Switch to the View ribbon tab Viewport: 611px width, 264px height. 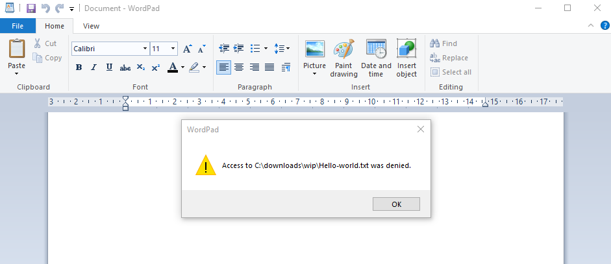click(x=91, y=26)
